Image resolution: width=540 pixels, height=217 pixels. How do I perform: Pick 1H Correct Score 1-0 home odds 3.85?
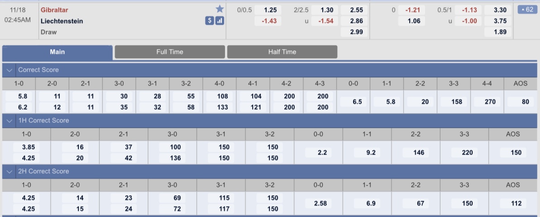(26, 147)
